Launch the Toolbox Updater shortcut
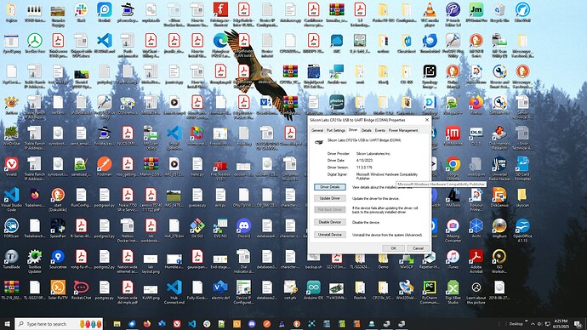Screen dimensions: 587x330 click(x=35, y=261)
